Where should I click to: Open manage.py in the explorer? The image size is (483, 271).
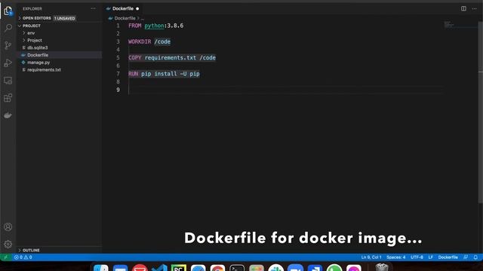click(x=38, y=62)
